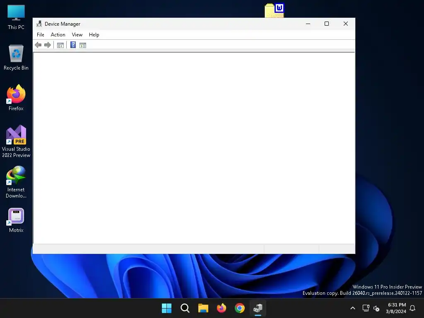This screenshot has width=424, height=318.
Task: Maximize the Device Manager window
Action: coord(327,24)
